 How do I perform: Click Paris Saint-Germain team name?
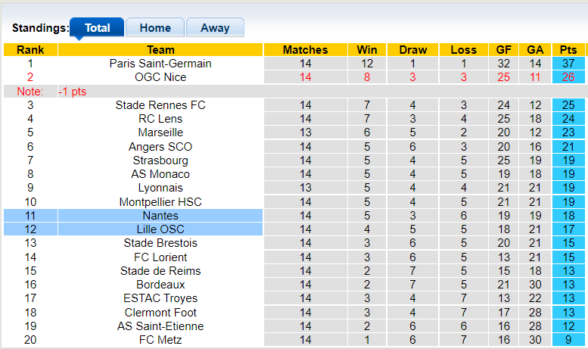(160, 64)
